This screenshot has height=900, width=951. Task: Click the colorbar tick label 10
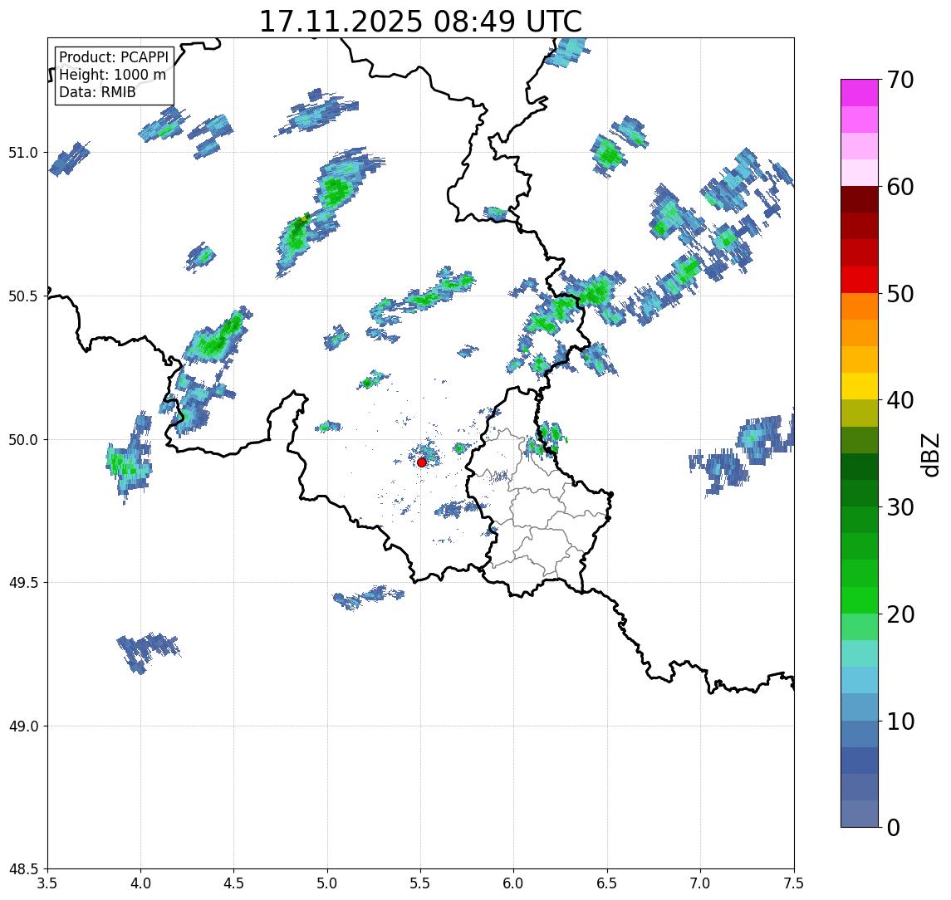point(900,721)
